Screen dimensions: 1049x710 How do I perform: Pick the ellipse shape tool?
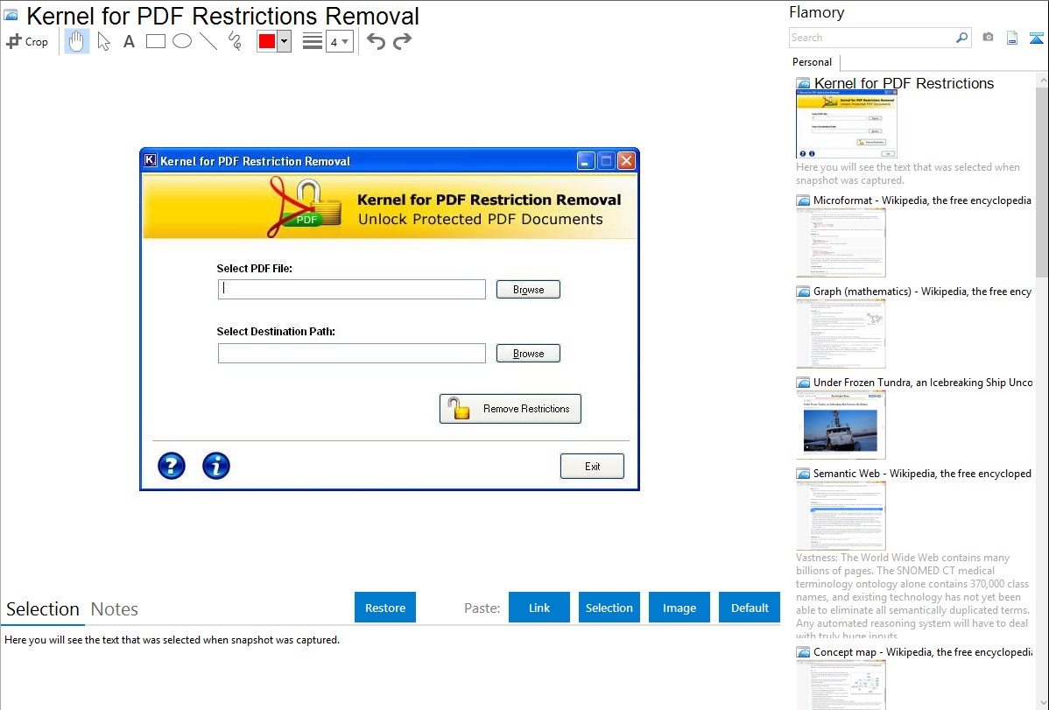click(182, 41)
